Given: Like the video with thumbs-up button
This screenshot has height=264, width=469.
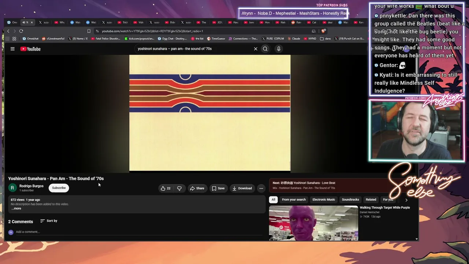Looking at the screenshot, I should pos(165,188).
